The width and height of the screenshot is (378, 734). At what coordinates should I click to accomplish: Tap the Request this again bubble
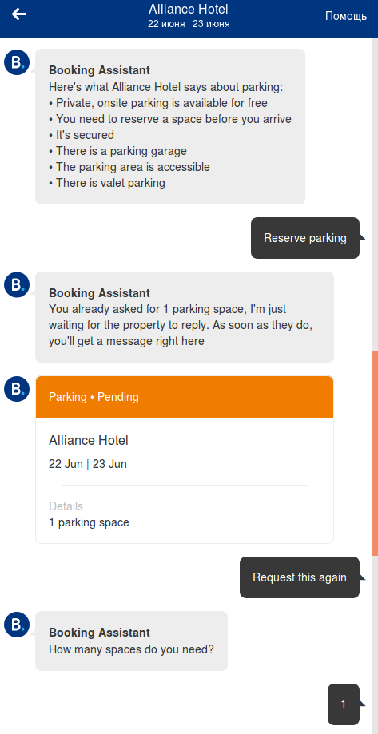point(300,577)
